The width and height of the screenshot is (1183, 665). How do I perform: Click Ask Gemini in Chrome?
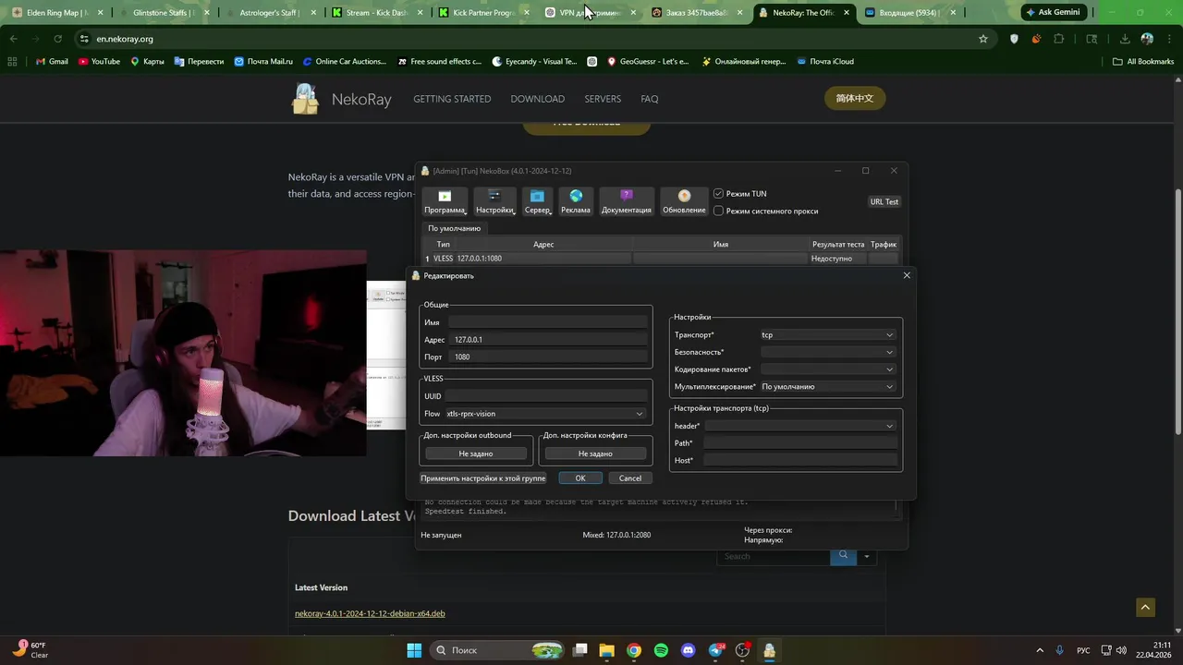click(x=1053, y=13)
